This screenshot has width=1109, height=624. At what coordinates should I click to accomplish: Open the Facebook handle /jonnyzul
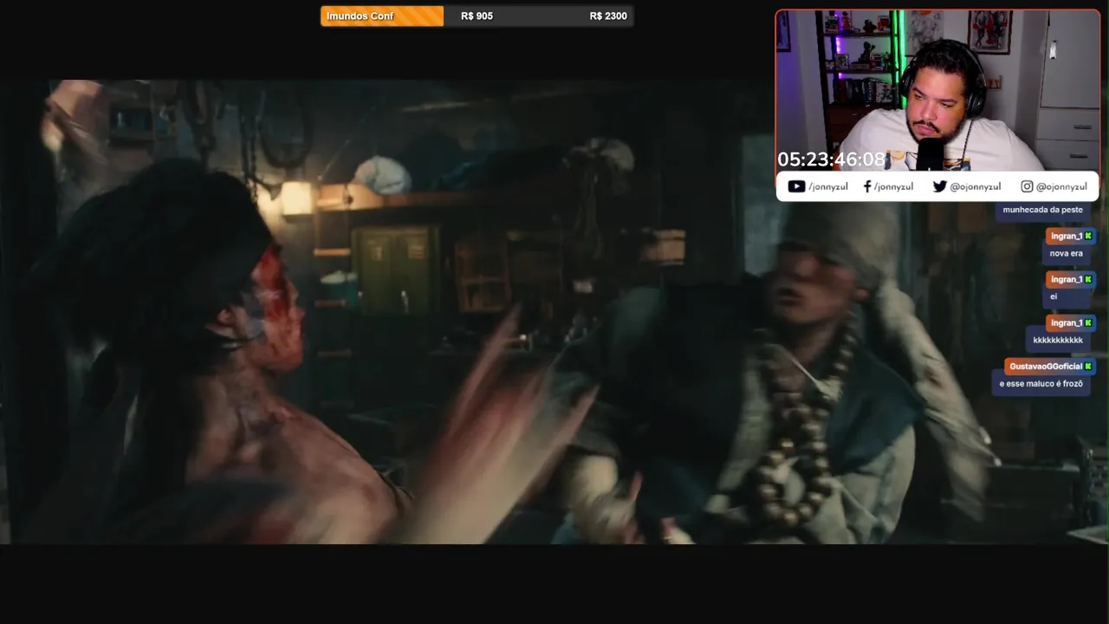coord(893,186)
